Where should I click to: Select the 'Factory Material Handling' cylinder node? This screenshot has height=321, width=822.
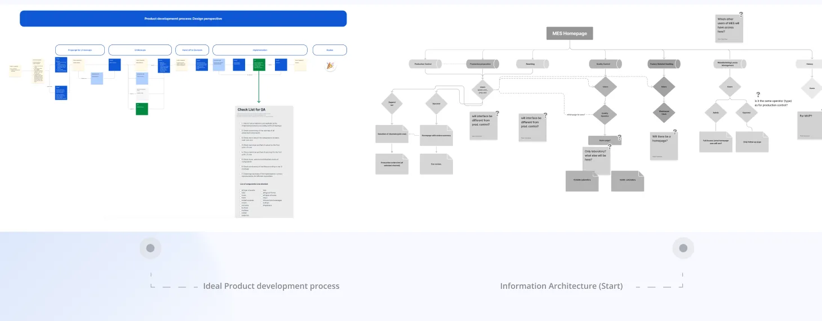point(664,64)
